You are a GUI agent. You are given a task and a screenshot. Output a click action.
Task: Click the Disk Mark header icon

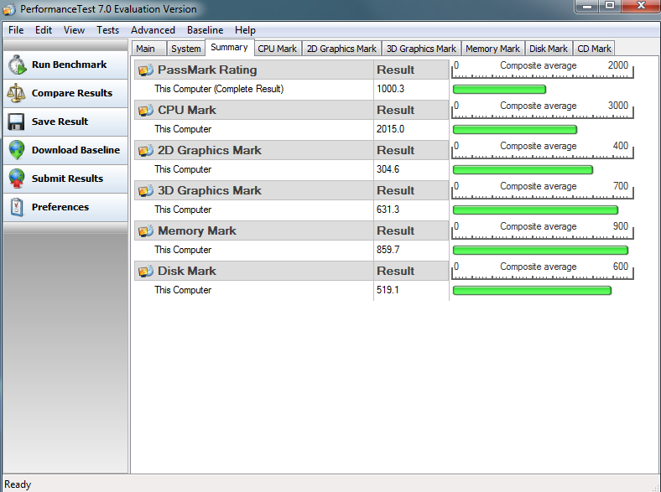(146, 272)
